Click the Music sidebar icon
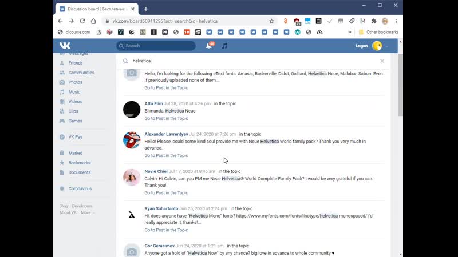Viewport: 458px width, 257px height. tap(62, 92)
